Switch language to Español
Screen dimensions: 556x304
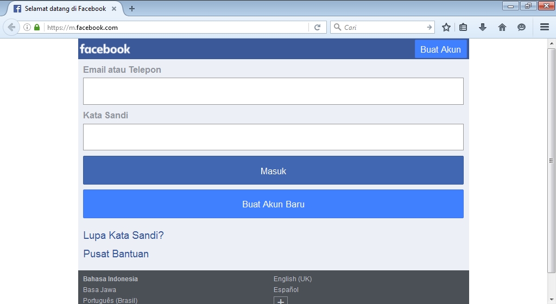click(x=286, y=290)
